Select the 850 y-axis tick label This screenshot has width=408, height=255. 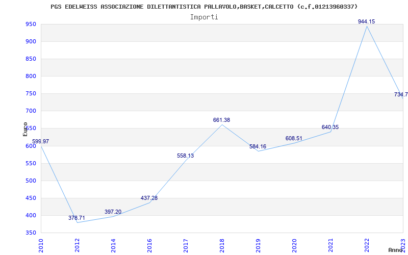(31, 59)
